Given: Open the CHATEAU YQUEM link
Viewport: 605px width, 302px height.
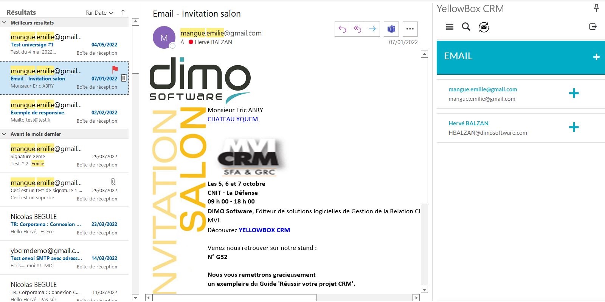Looking at the screenshot, I should point(233,119).
